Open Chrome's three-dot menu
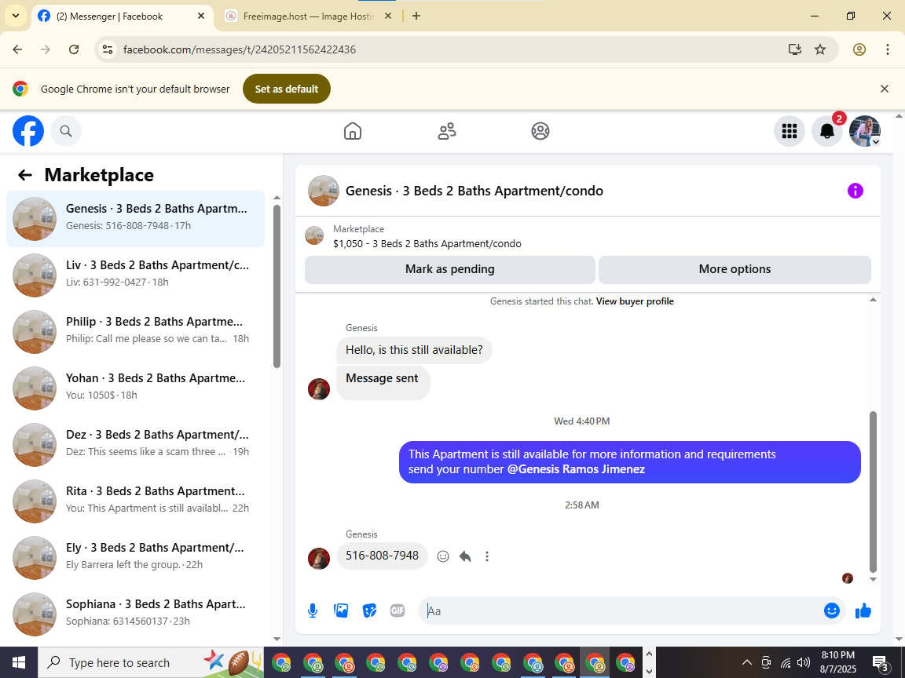Viewport: 905px width, 678px height. pyautogui.click(x=888, y=49)
